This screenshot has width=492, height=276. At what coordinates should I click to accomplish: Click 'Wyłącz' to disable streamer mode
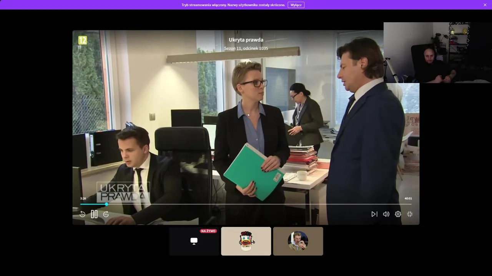click(296, 5)
